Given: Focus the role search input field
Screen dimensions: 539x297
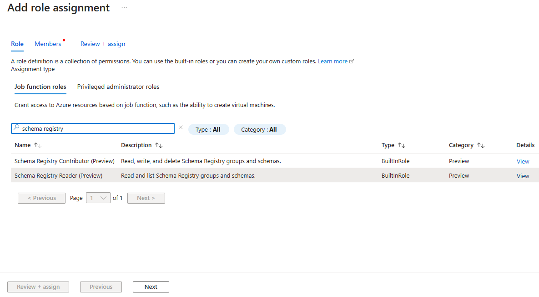Looking at the screenshot, I should (93, 128).
